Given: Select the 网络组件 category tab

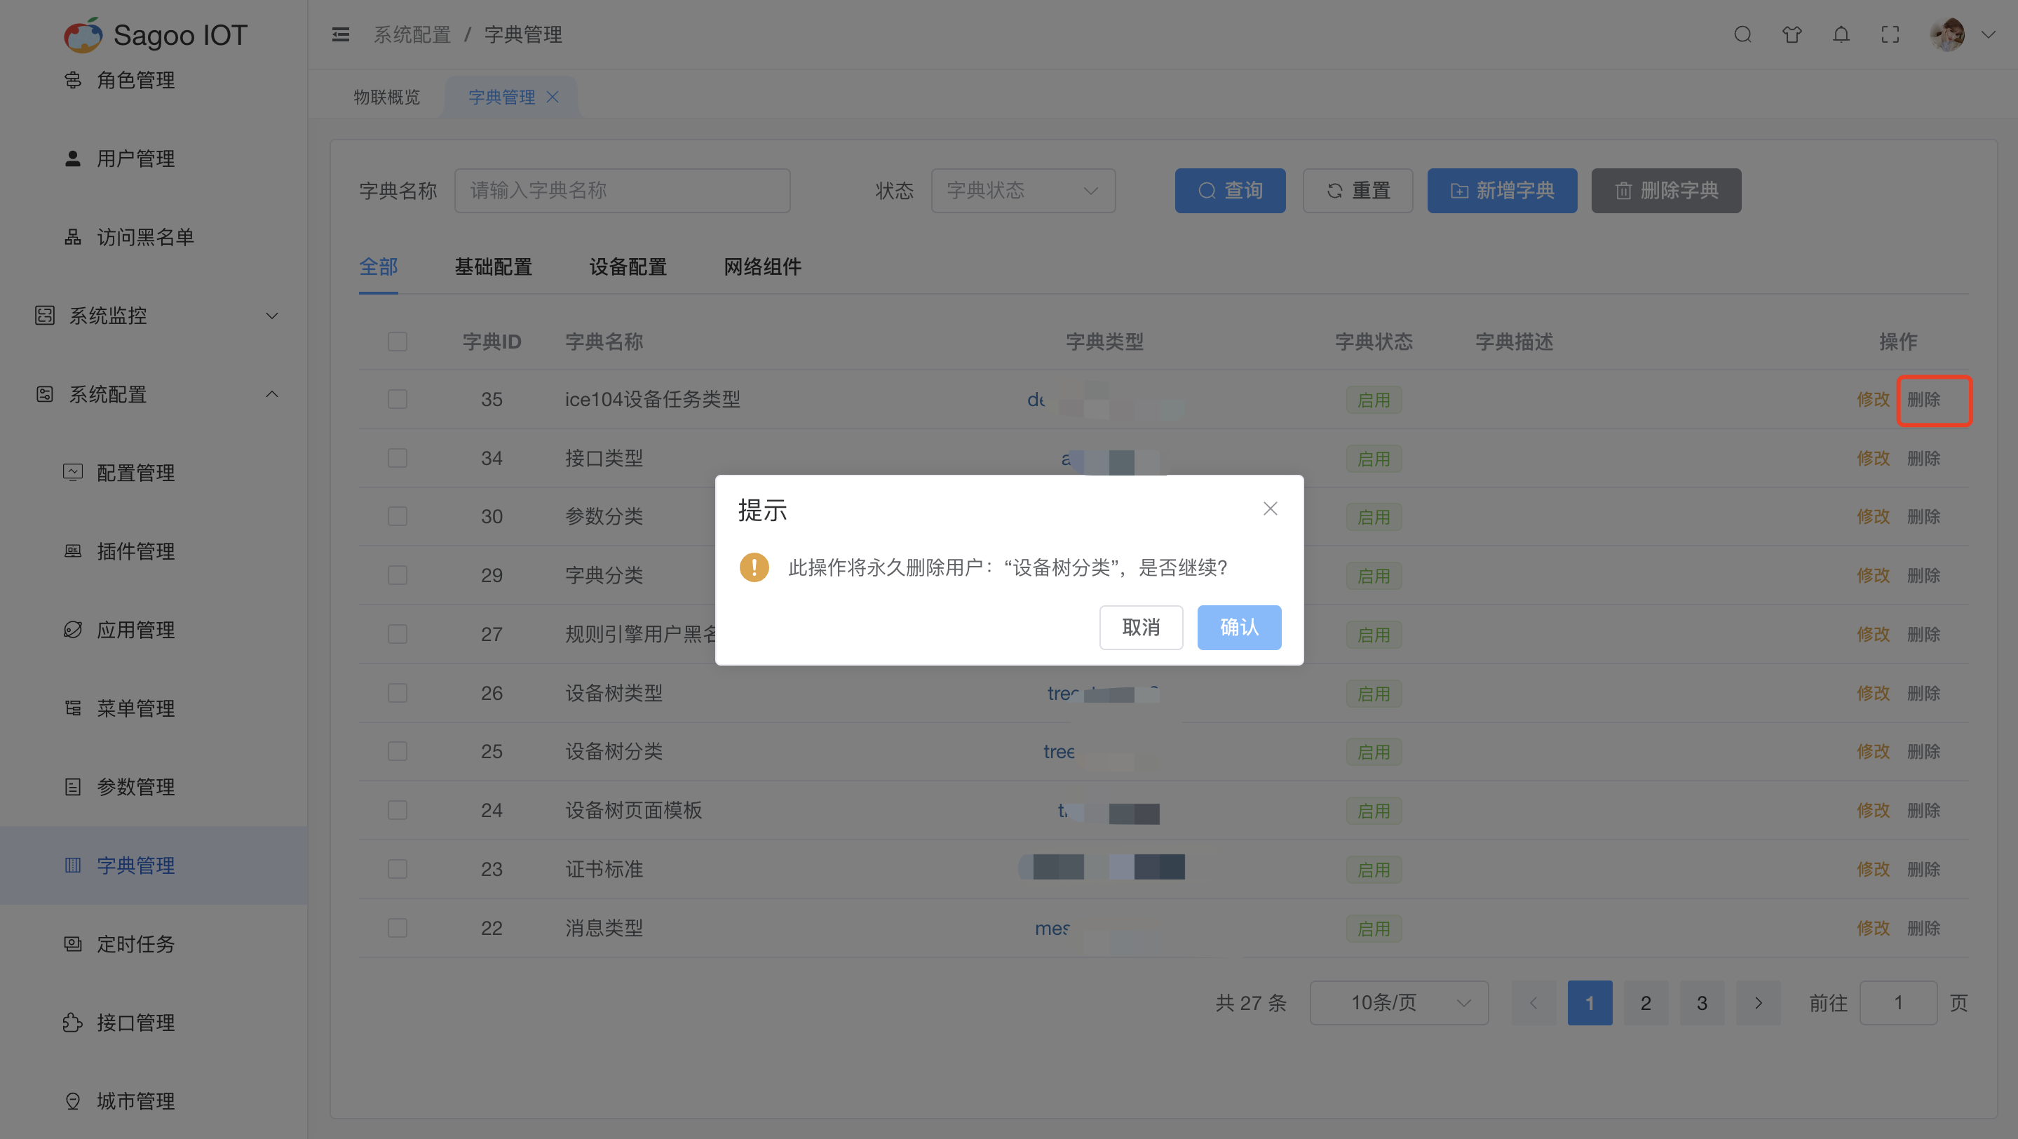Looking at the screenshot, I should pos(762,267).
